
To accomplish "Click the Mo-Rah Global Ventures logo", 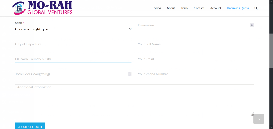I will coord(42,8).
